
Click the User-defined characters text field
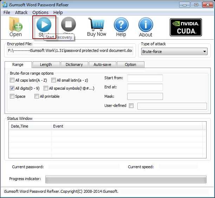click(x=172, y=106)
